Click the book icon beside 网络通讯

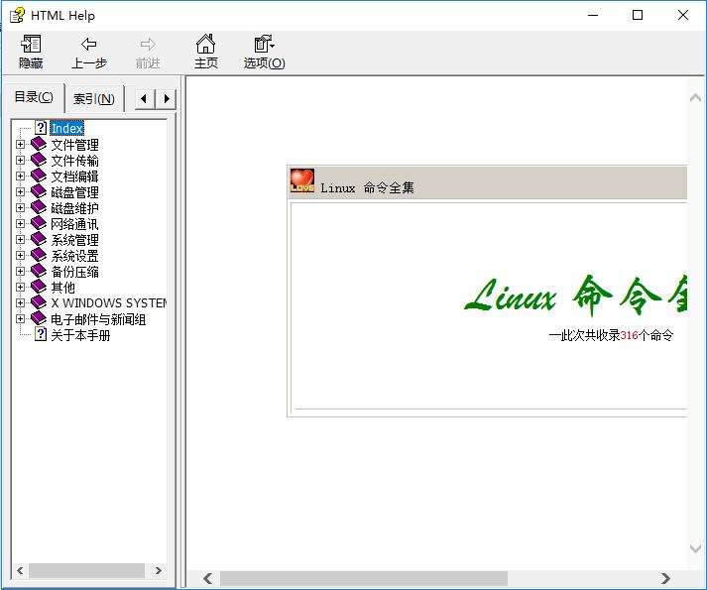[x=39, y=223]
